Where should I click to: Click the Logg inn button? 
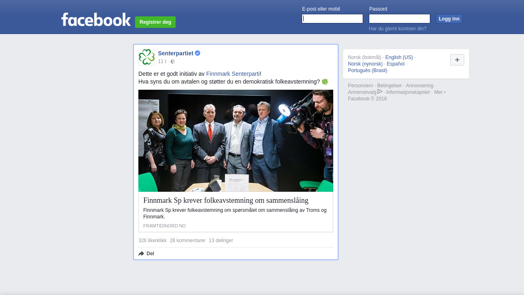pos(449,19)
